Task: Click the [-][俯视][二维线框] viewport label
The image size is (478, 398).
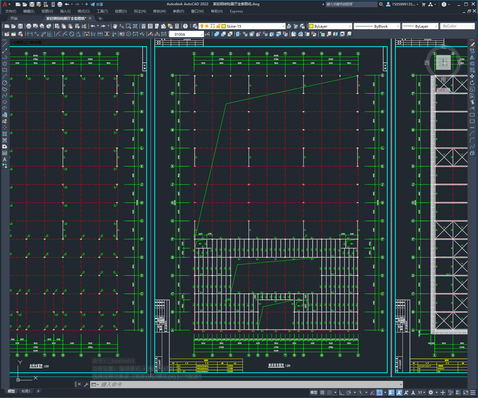Action: point(26,42)
